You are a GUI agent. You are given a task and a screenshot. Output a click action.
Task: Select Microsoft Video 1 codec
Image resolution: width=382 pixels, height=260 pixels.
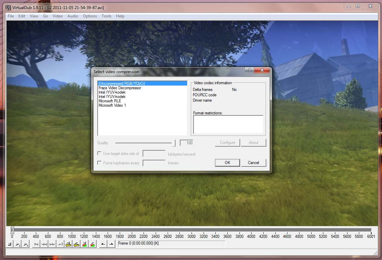pos(142,105)
